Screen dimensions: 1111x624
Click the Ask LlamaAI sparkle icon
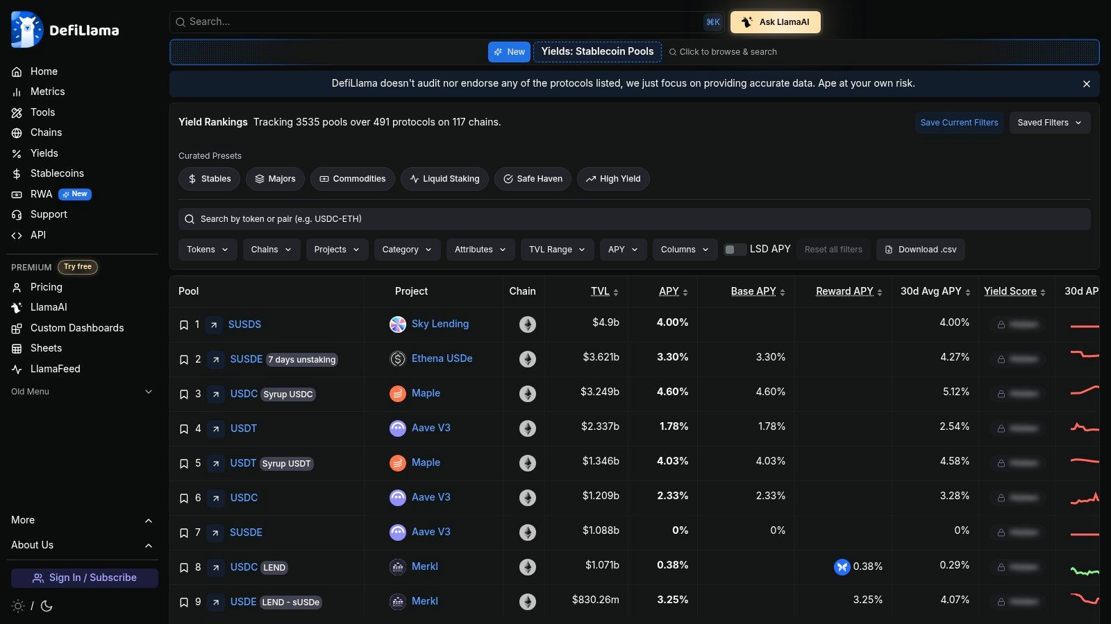point(746,21)
